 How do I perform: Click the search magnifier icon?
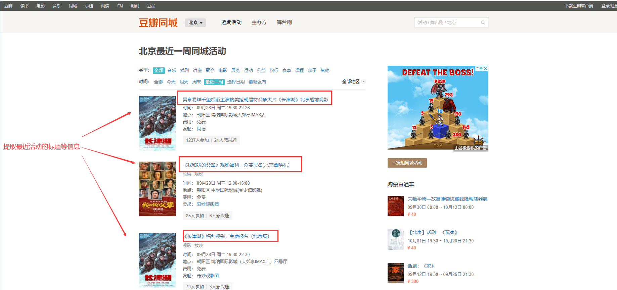tap(483, 22)
